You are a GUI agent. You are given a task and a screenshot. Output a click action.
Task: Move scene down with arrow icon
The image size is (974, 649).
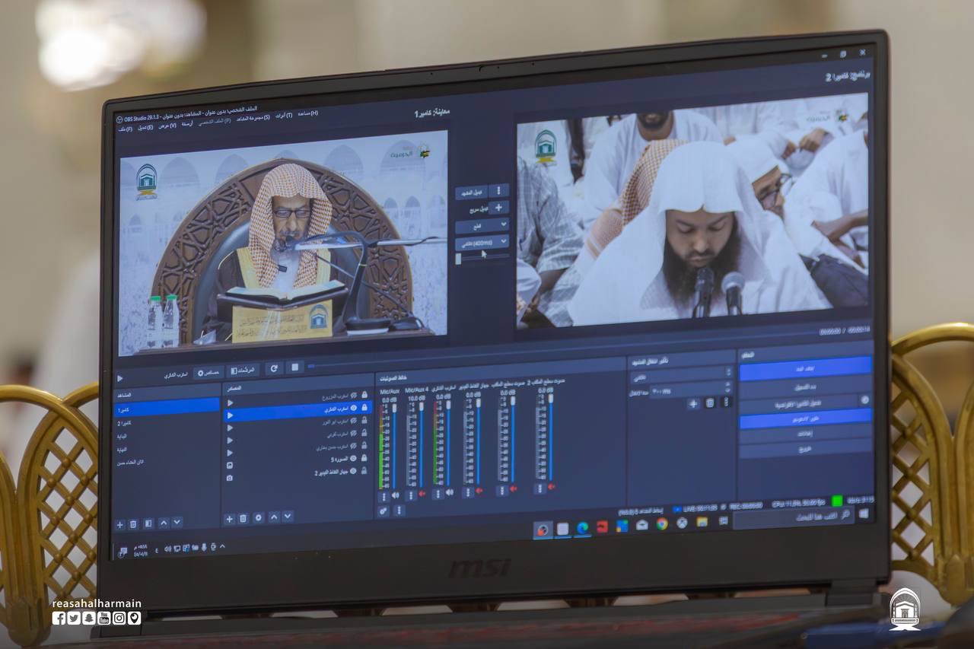click(x=177, y=521)
